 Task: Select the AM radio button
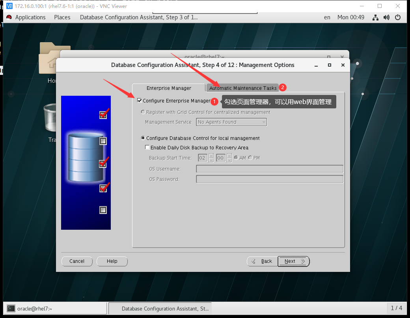coord(236,158)
